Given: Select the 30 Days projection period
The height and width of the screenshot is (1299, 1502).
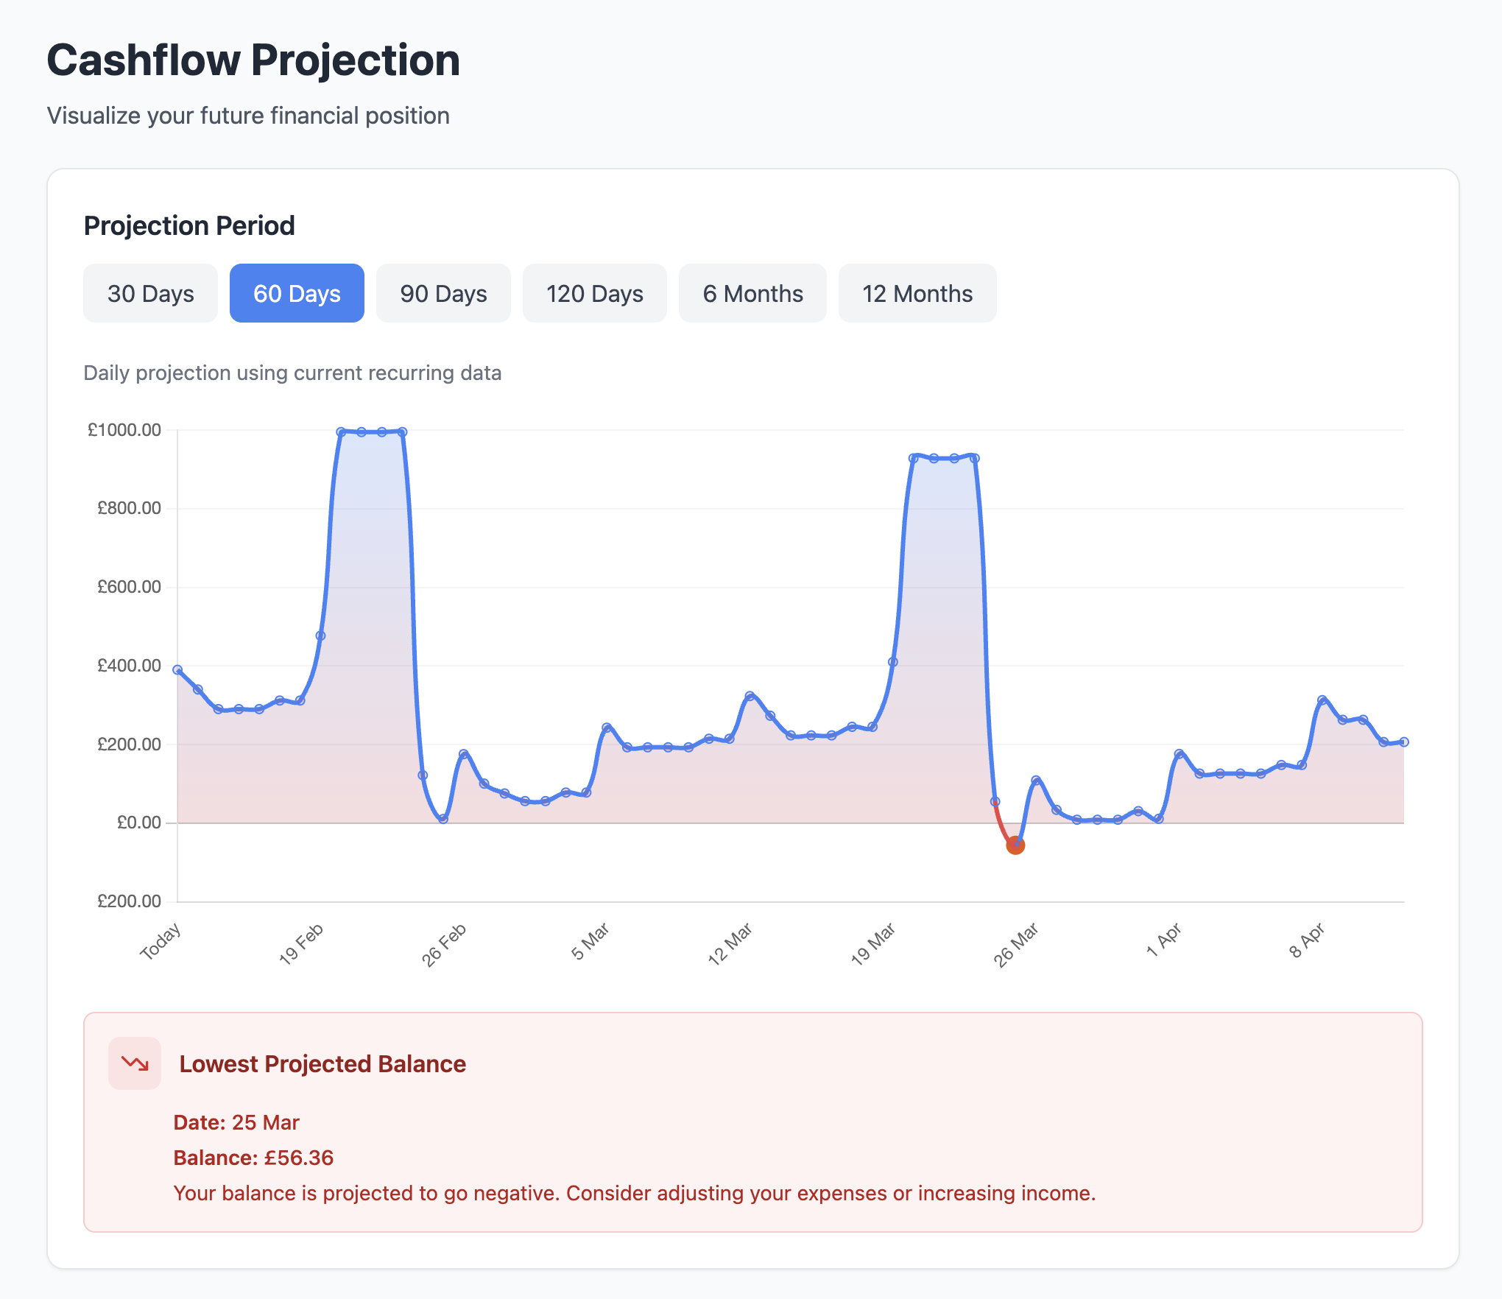Looking at the screenshot, I should point(150,293).
